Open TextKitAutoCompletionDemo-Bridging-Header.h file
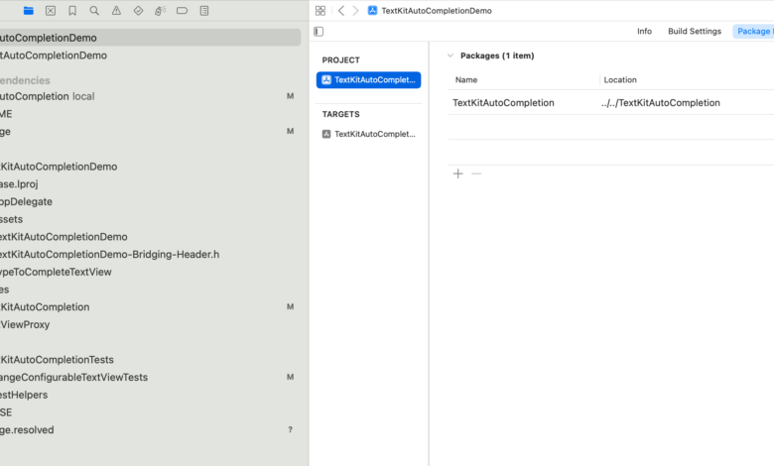 (x=109, y=255)
